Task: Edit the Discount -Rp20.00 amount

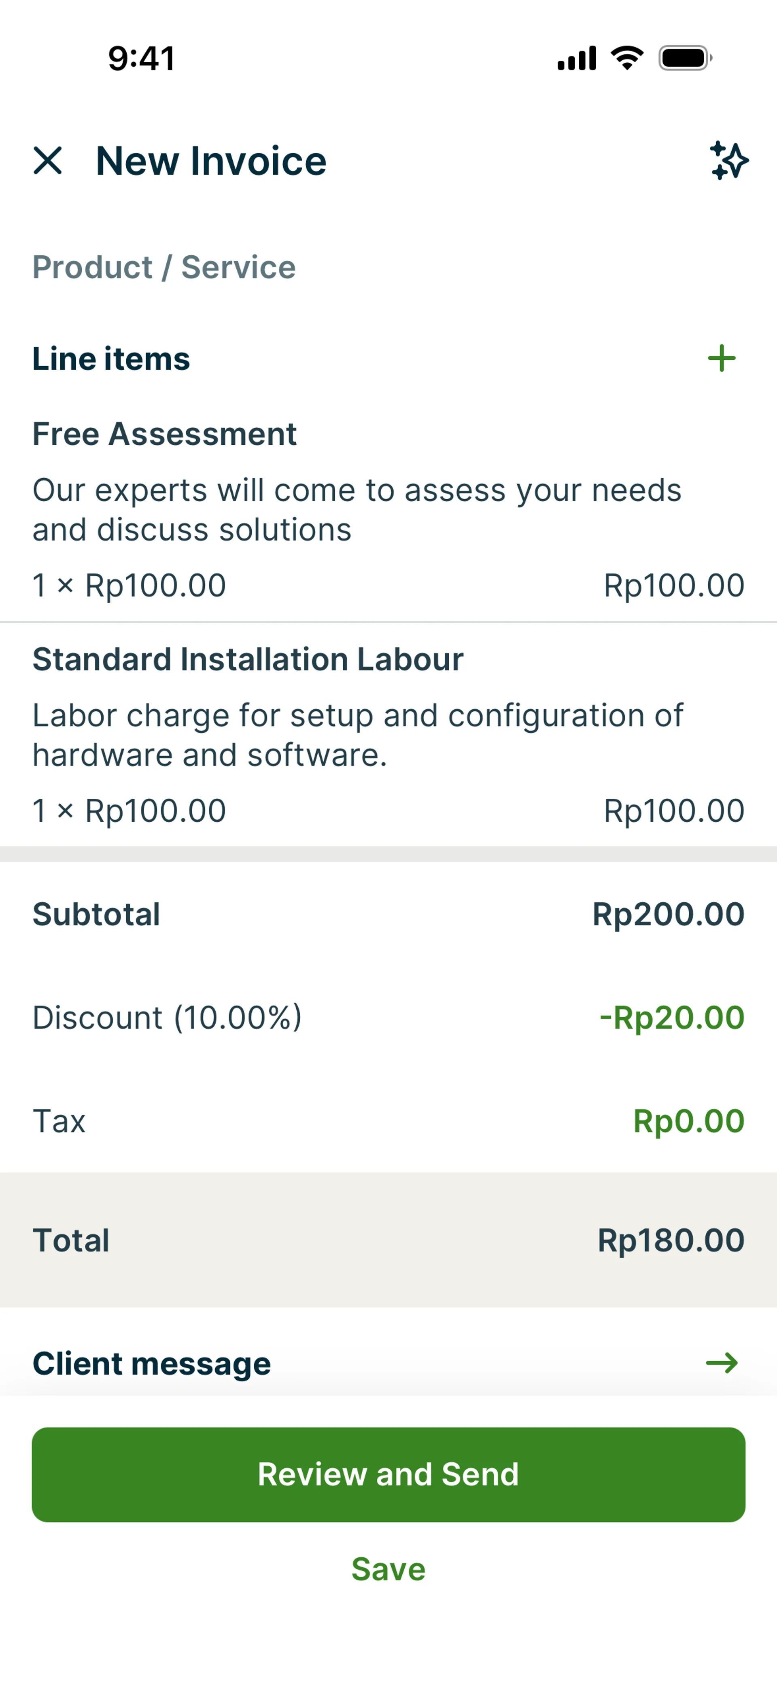Action: point(672,1018)
